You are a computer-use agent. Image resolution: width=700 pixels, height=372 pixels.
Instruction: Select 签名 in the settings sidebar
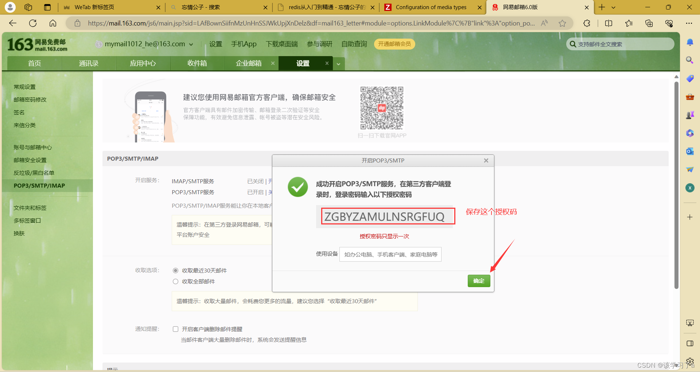(x=19, y=112)
